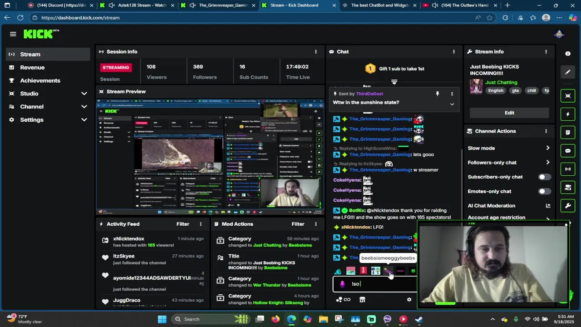
Task: Click the browser address bar
Action: [254, 18]
